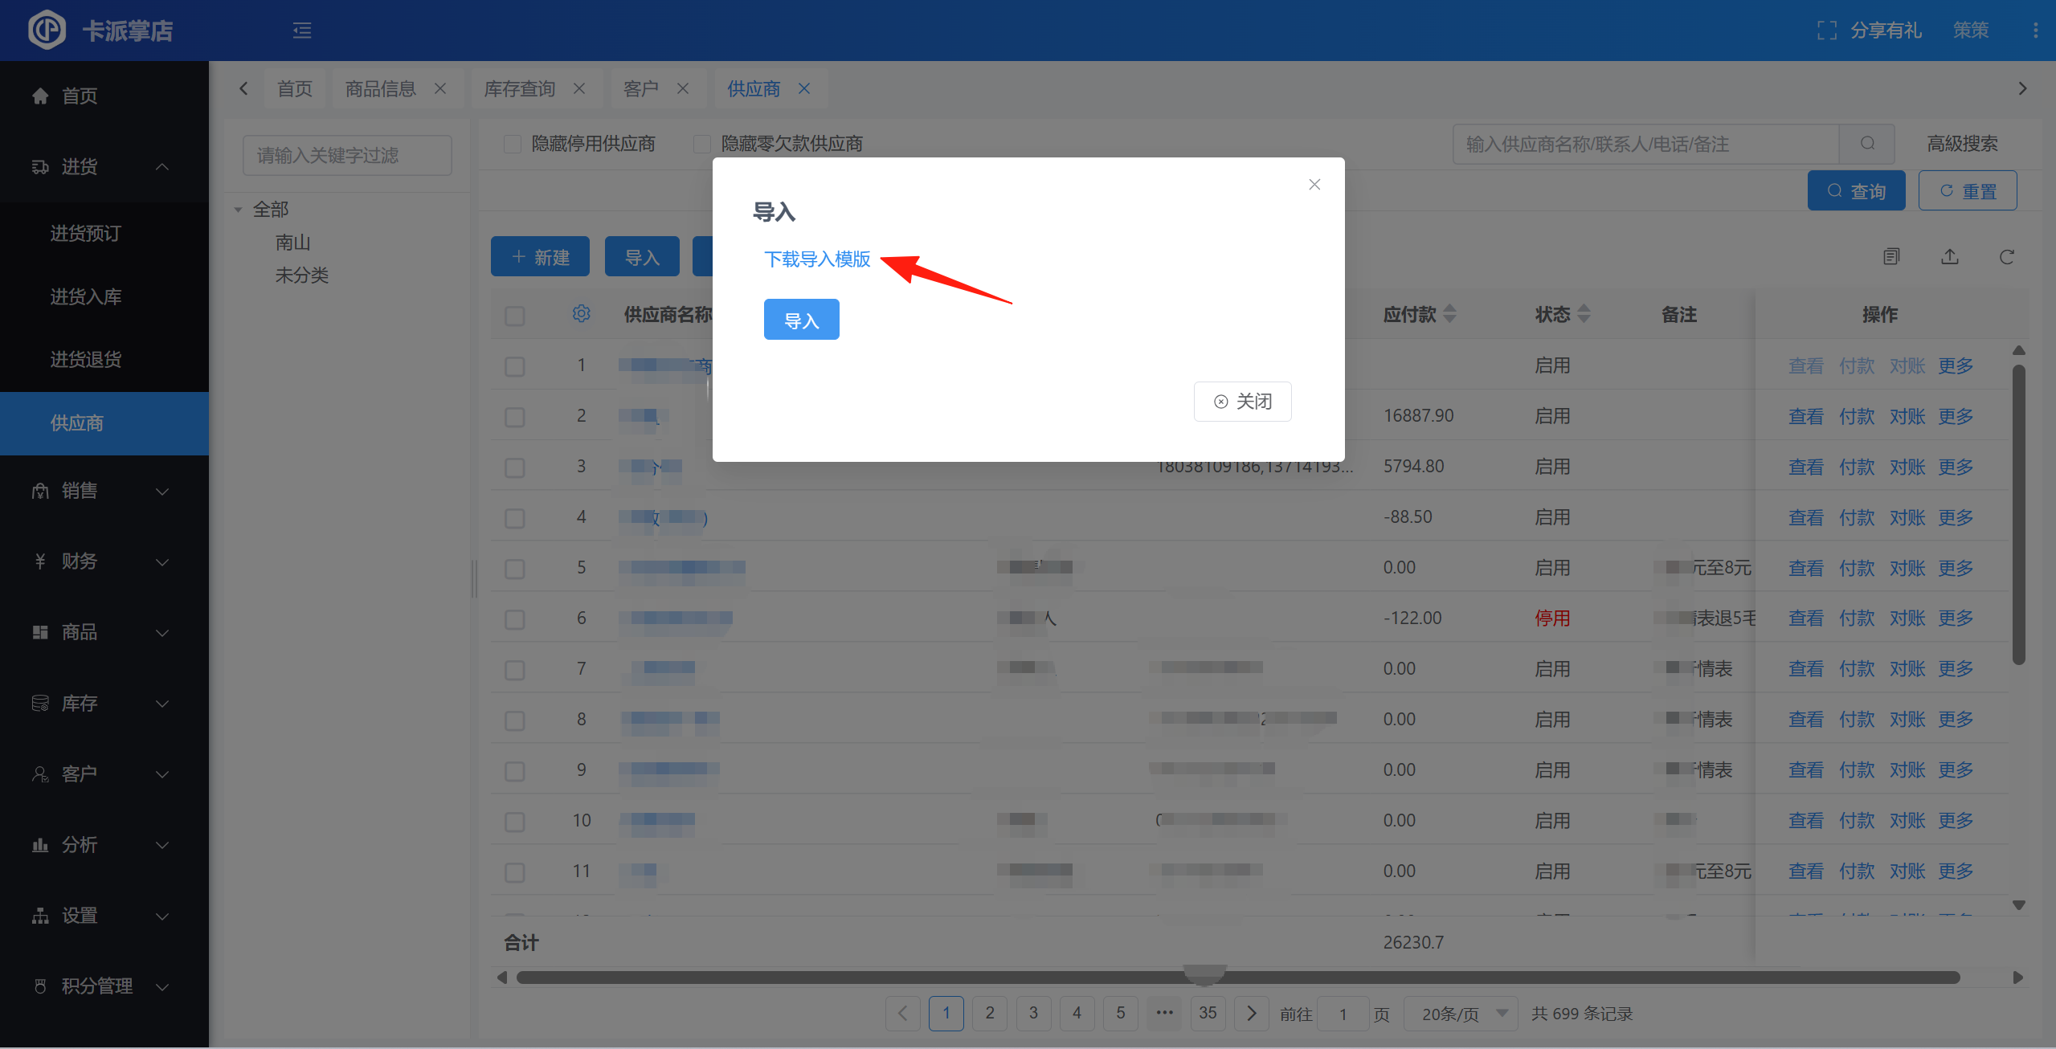The height and width of the screenshot is (1049, 2056).
Task: Collapse the 全部 category tree node
Action: [239, 210]
